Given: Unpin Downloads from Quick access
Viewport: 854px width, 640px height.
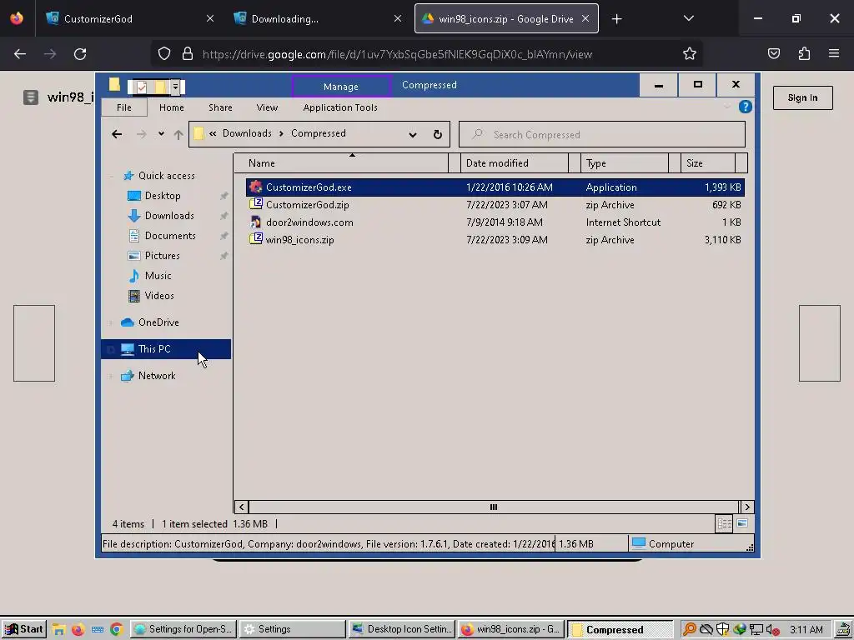Looking at the screenshot, I should point(224,216).
